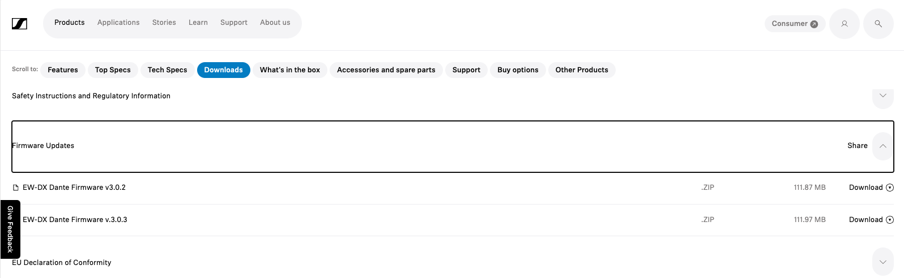Open the Support navigation menu
Screen dimensions: 904x278
click(x=234, y=23)
